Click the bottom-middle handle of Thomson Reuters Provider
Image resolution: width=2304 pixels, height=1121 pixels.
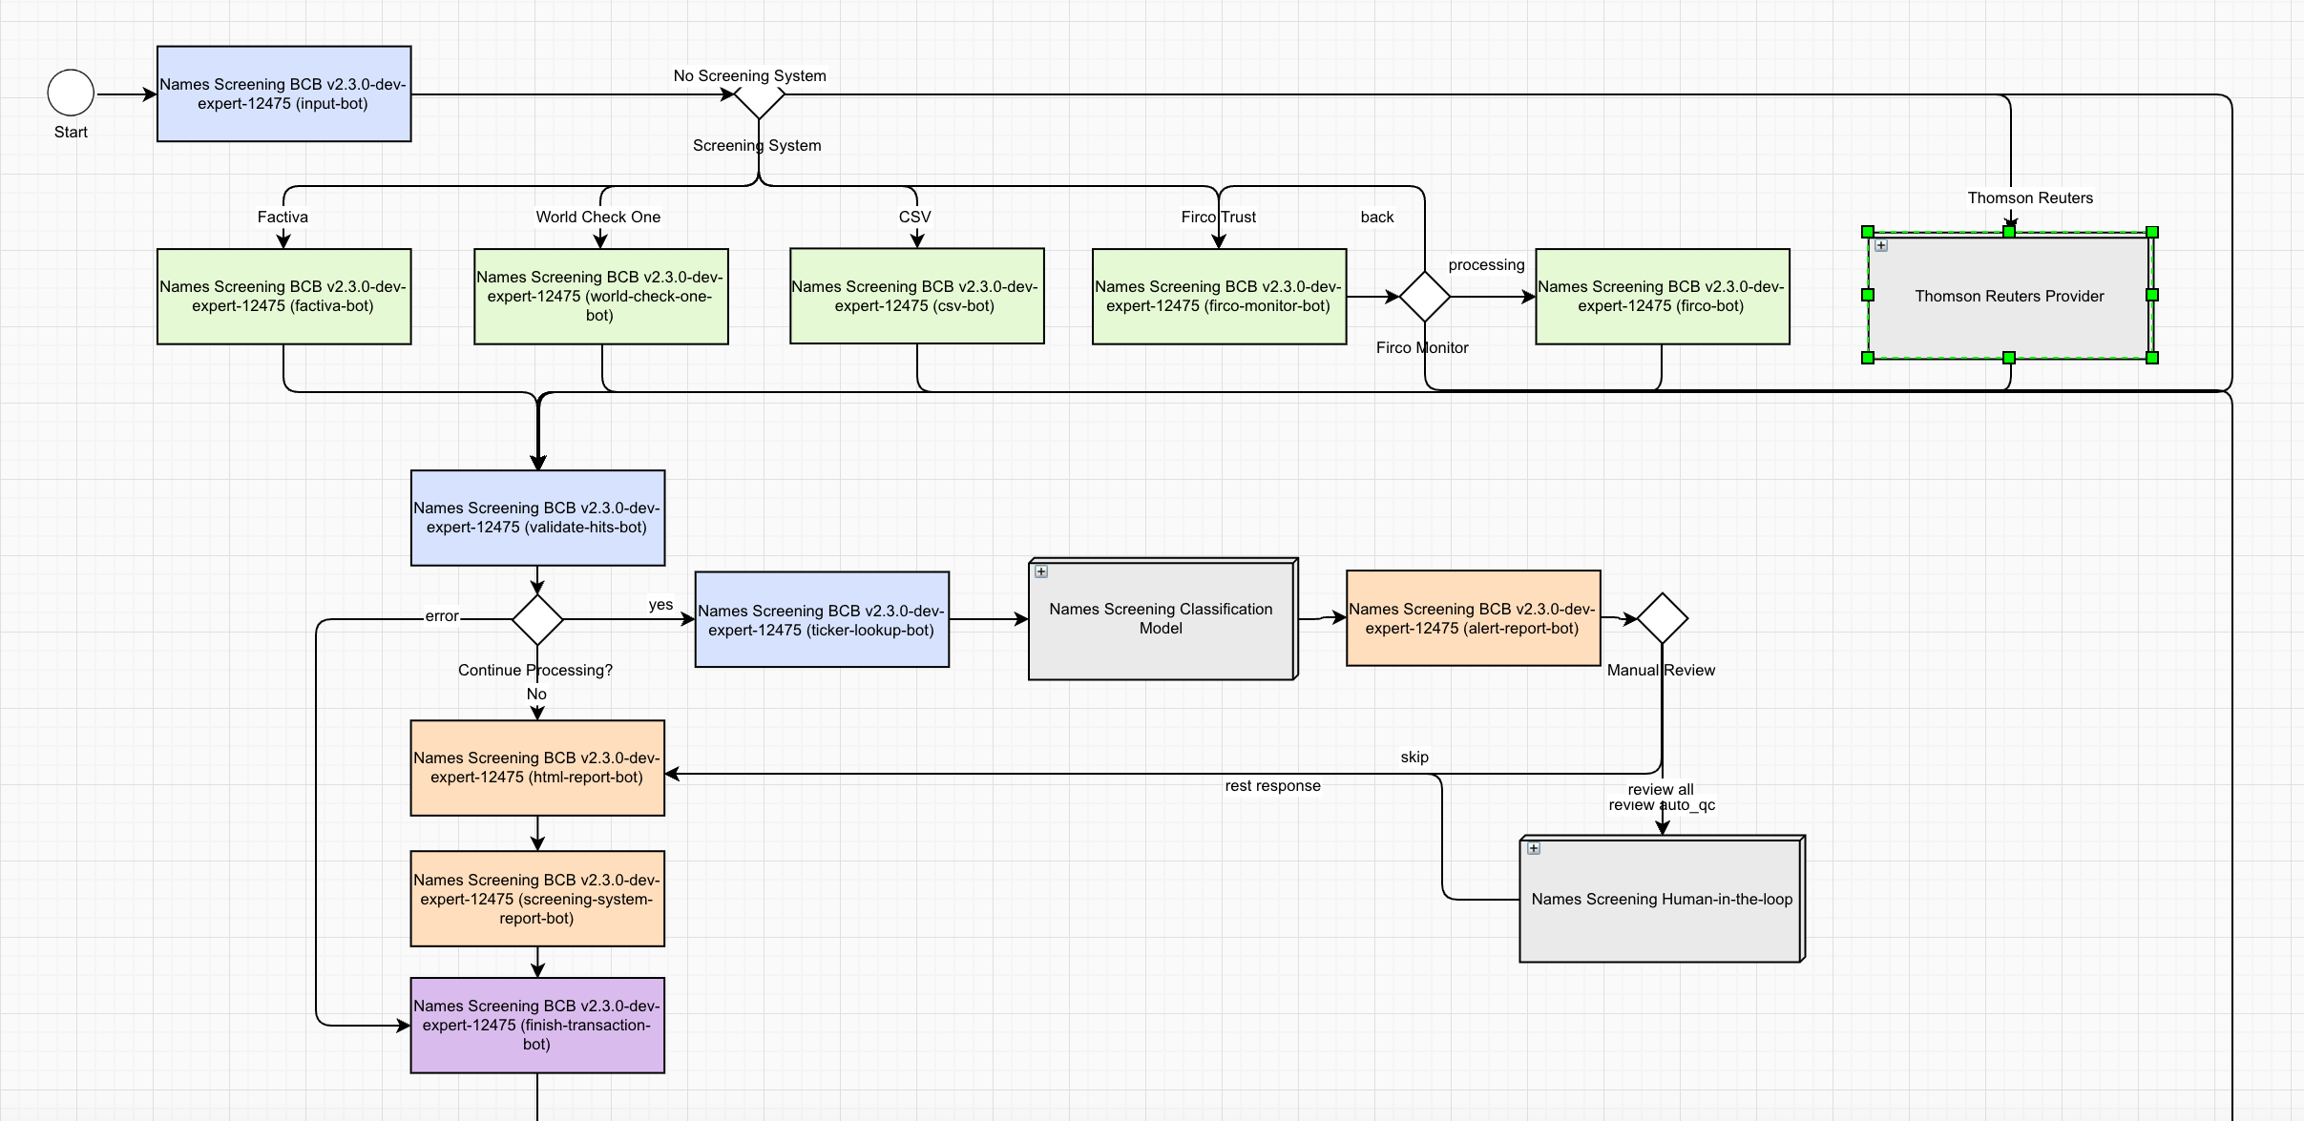pyautogui.click(x=2009, y=358)
